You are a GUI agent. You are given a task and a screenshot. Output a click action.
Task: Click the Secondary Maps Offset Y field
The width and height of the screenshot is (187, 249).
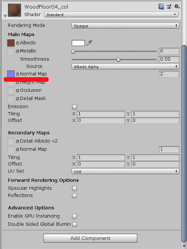[x=155, y=164]
